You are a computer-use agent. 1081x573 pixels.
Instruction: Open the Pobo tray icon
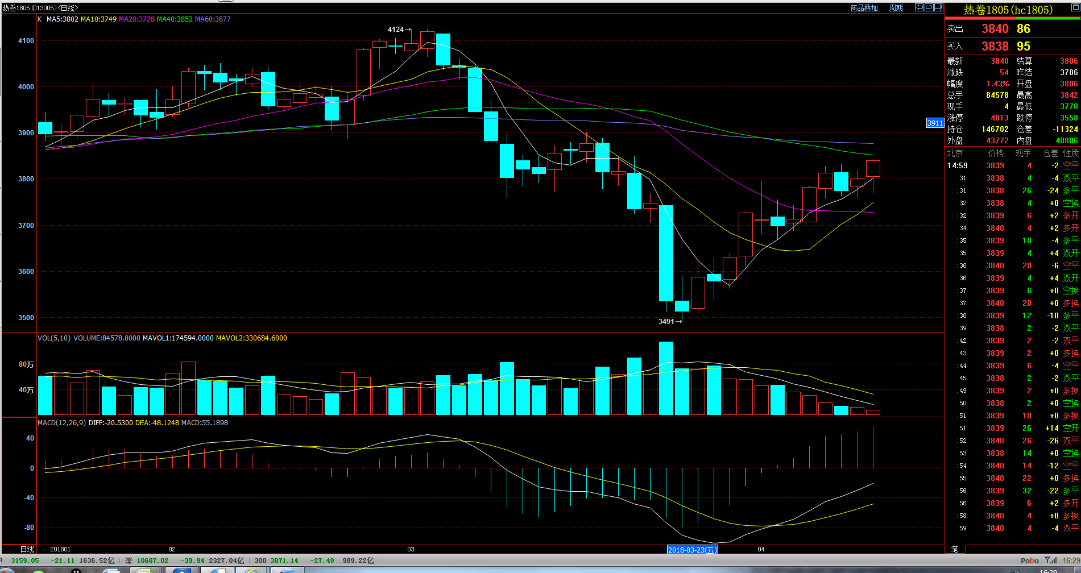pyautogui.click(x=1029, y=560)
